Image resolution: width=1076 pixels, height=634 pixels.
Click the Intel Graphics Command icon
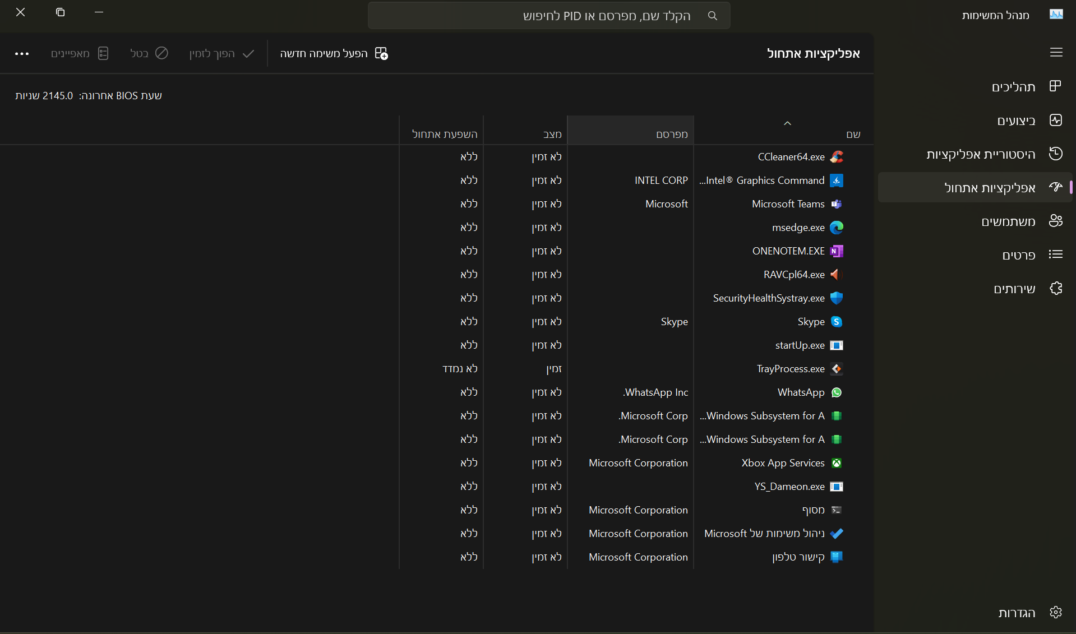coord(837,181)
